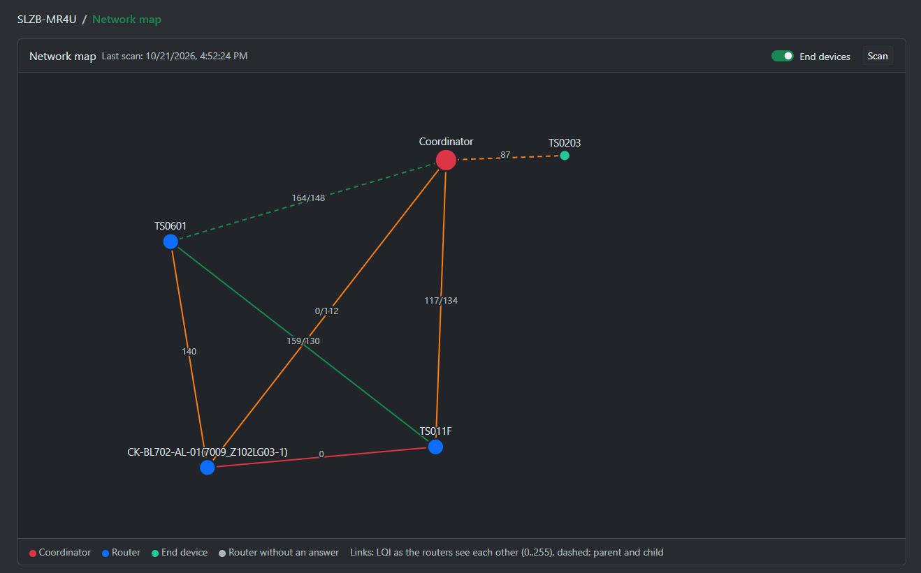Click the 117/134 link label
The width and height of the screenshot is (921, 573).
coord(441,300)
